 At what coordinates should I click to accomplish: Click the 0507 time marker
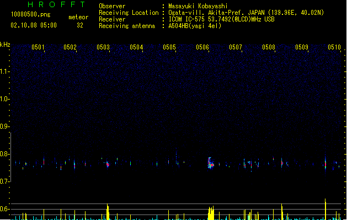tap(236, 47)
